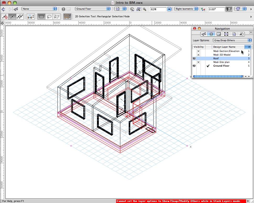
Task: Select the Mod-Section/Elevation layer row
Action: tap(221, 51)
